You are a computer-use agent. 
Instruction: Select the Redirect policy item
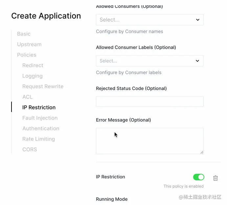point(33,65)
